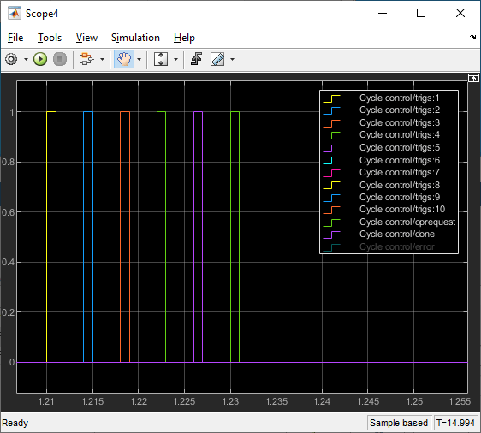481x433 pixels.
Task: Click the Stop simulation button
Action: [x=60, y=59]
